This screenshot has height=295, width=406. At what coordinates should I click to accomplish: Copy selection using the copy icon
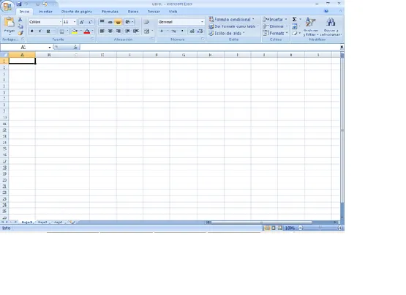[x=20, y=26]
